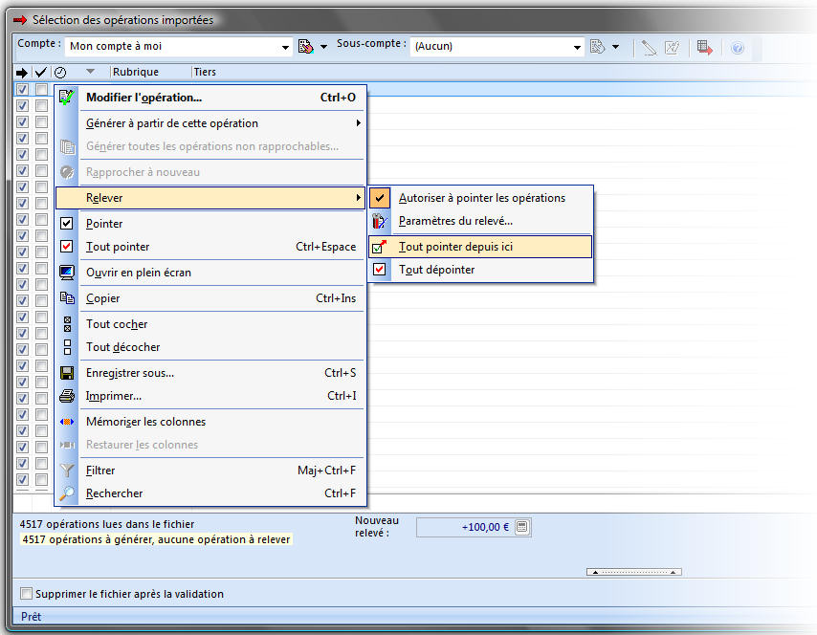The width and height of the screenshot is (817, 635).
Task: Choose Modifier l'opération from context menu
Action: pyautogui.click(x=144, y=97)
